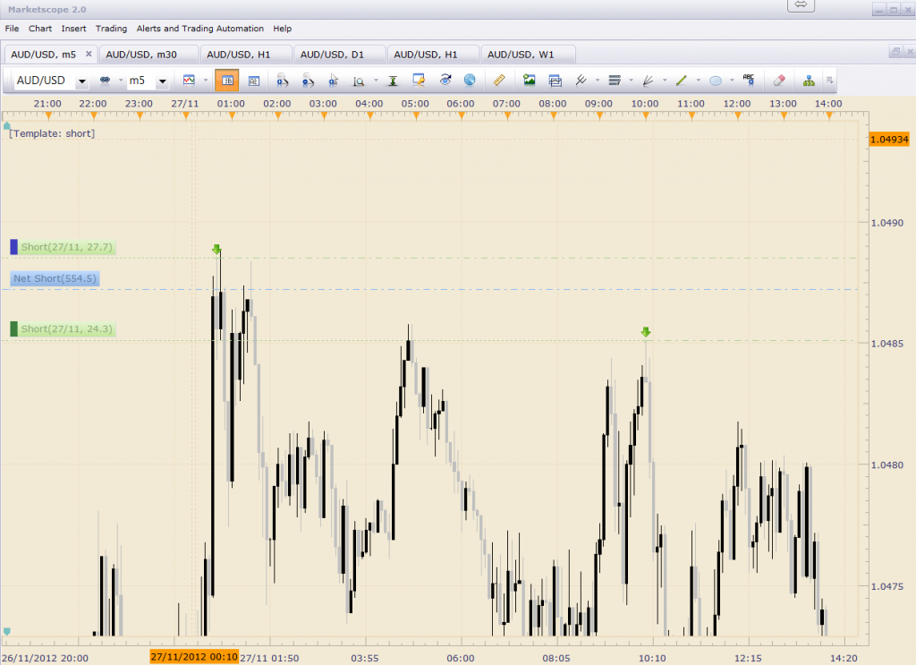Click the ABC text label tool
Image resolution: width=916 pixels, height=665 pixels.
point(749,81)
